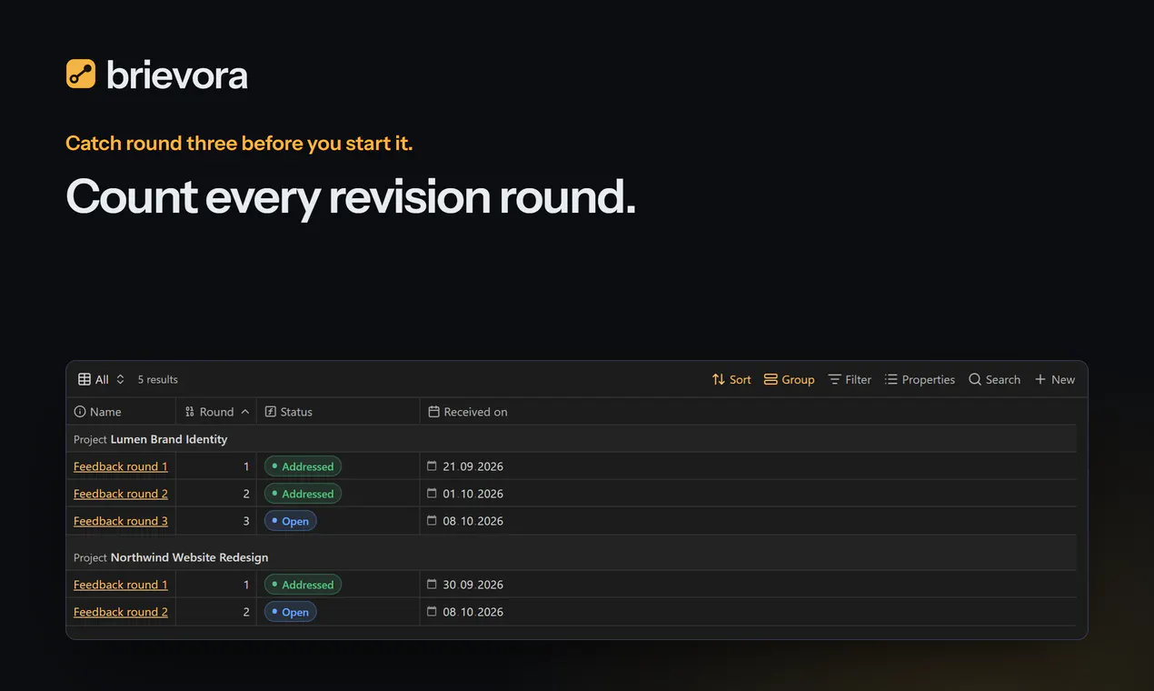Open Feedback round 3 under Lumen Brand Identity

point(121,521)
